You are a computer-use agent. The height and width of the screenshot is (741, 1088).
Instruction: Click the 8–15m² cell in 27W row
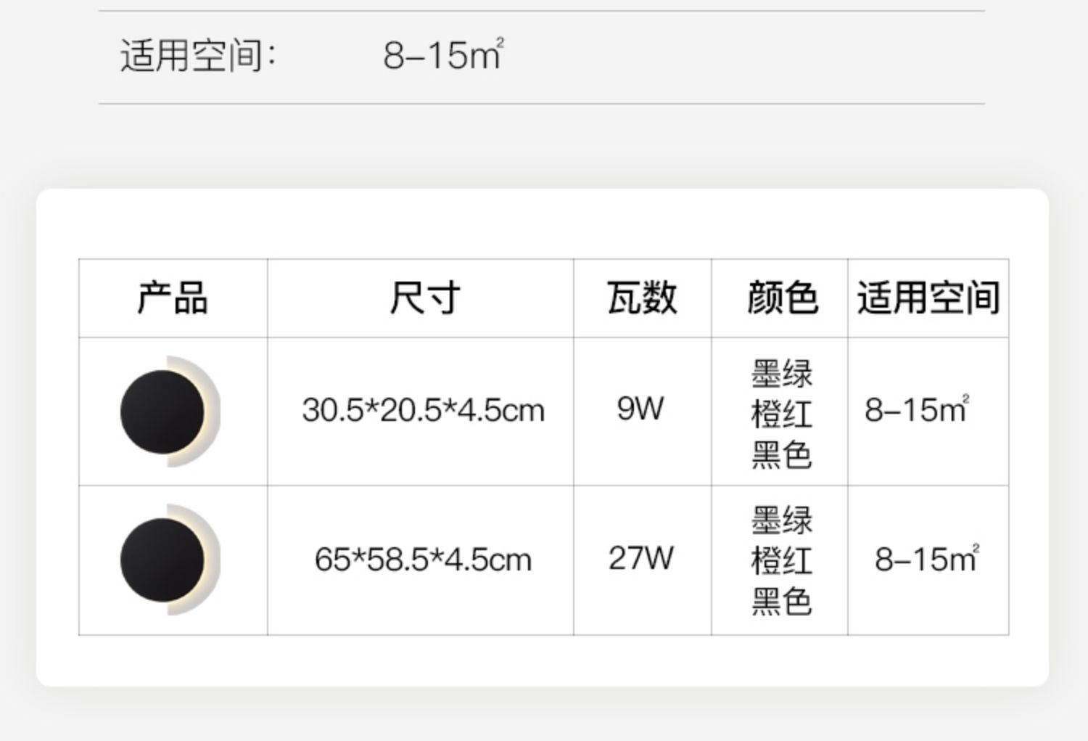(x=927, y=559)
